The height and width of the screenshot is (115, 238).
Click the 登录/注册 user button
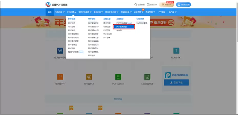183,5
